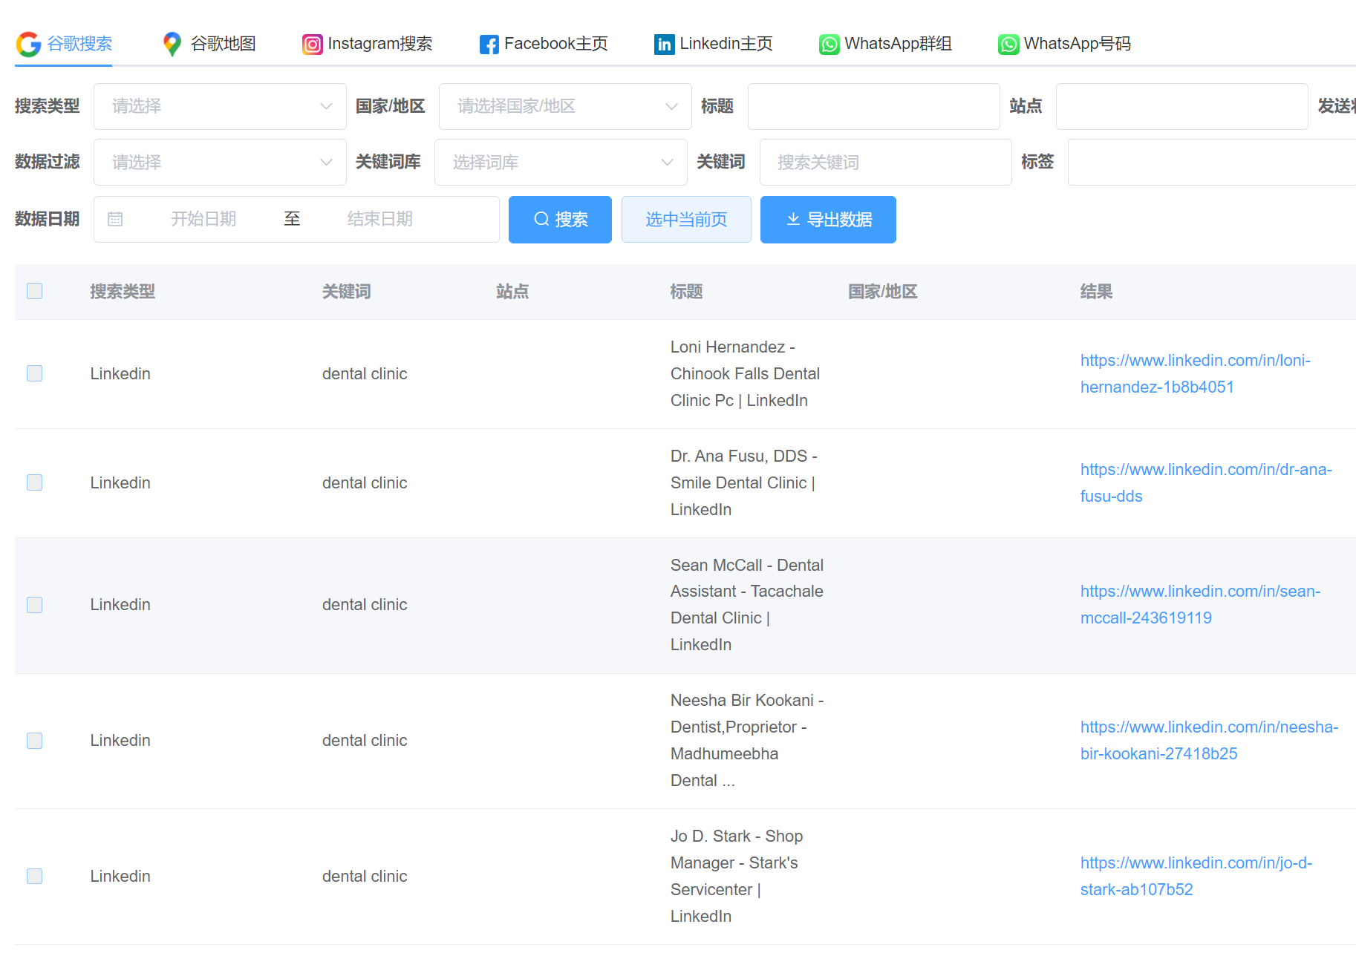This screenshot has height=956, width=1356.
Task: Click the Google Maps pin icon
Action: (x=172, y=45)
